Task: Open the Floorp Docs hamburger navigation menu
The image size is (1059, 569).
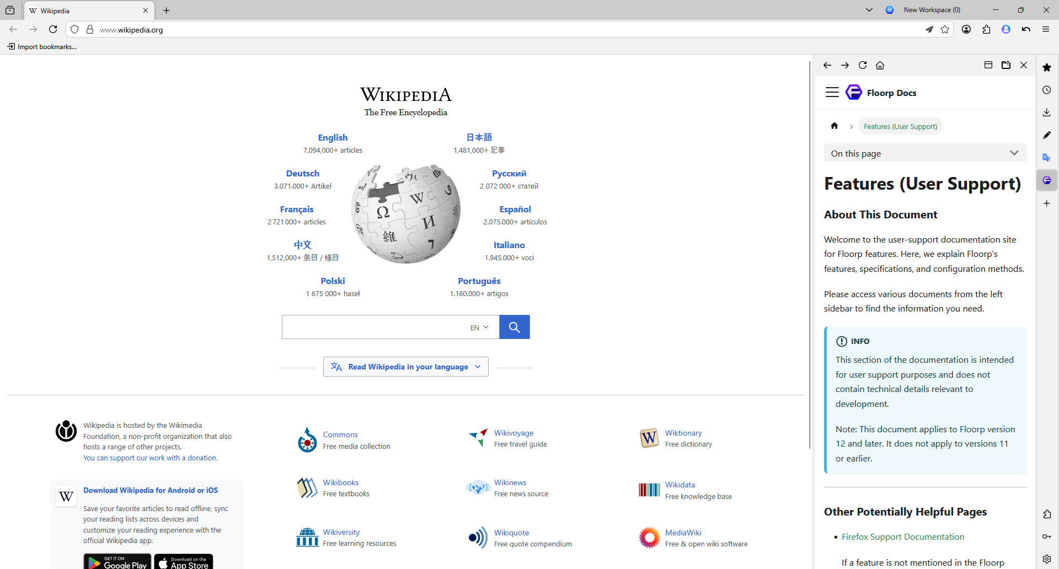Action: coord(832,92)
